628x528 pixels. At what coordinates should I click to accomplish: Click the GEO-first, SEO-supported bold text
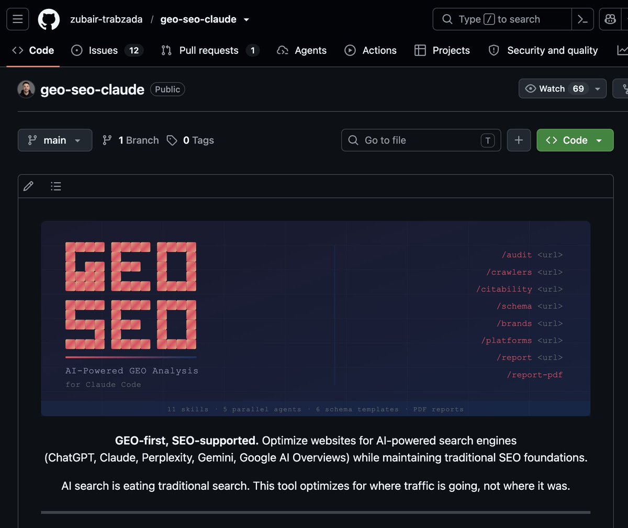click(187, 441)
